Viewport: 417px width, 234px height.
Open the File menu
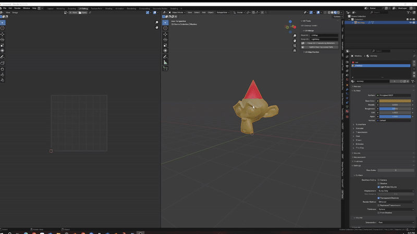[5, 8]
